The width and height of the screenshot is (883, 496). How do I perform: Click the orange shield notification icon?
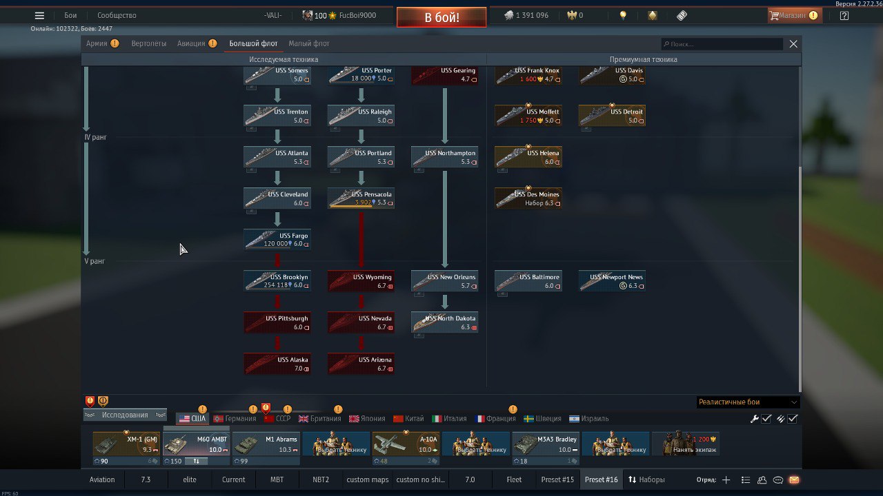(103, 401)
